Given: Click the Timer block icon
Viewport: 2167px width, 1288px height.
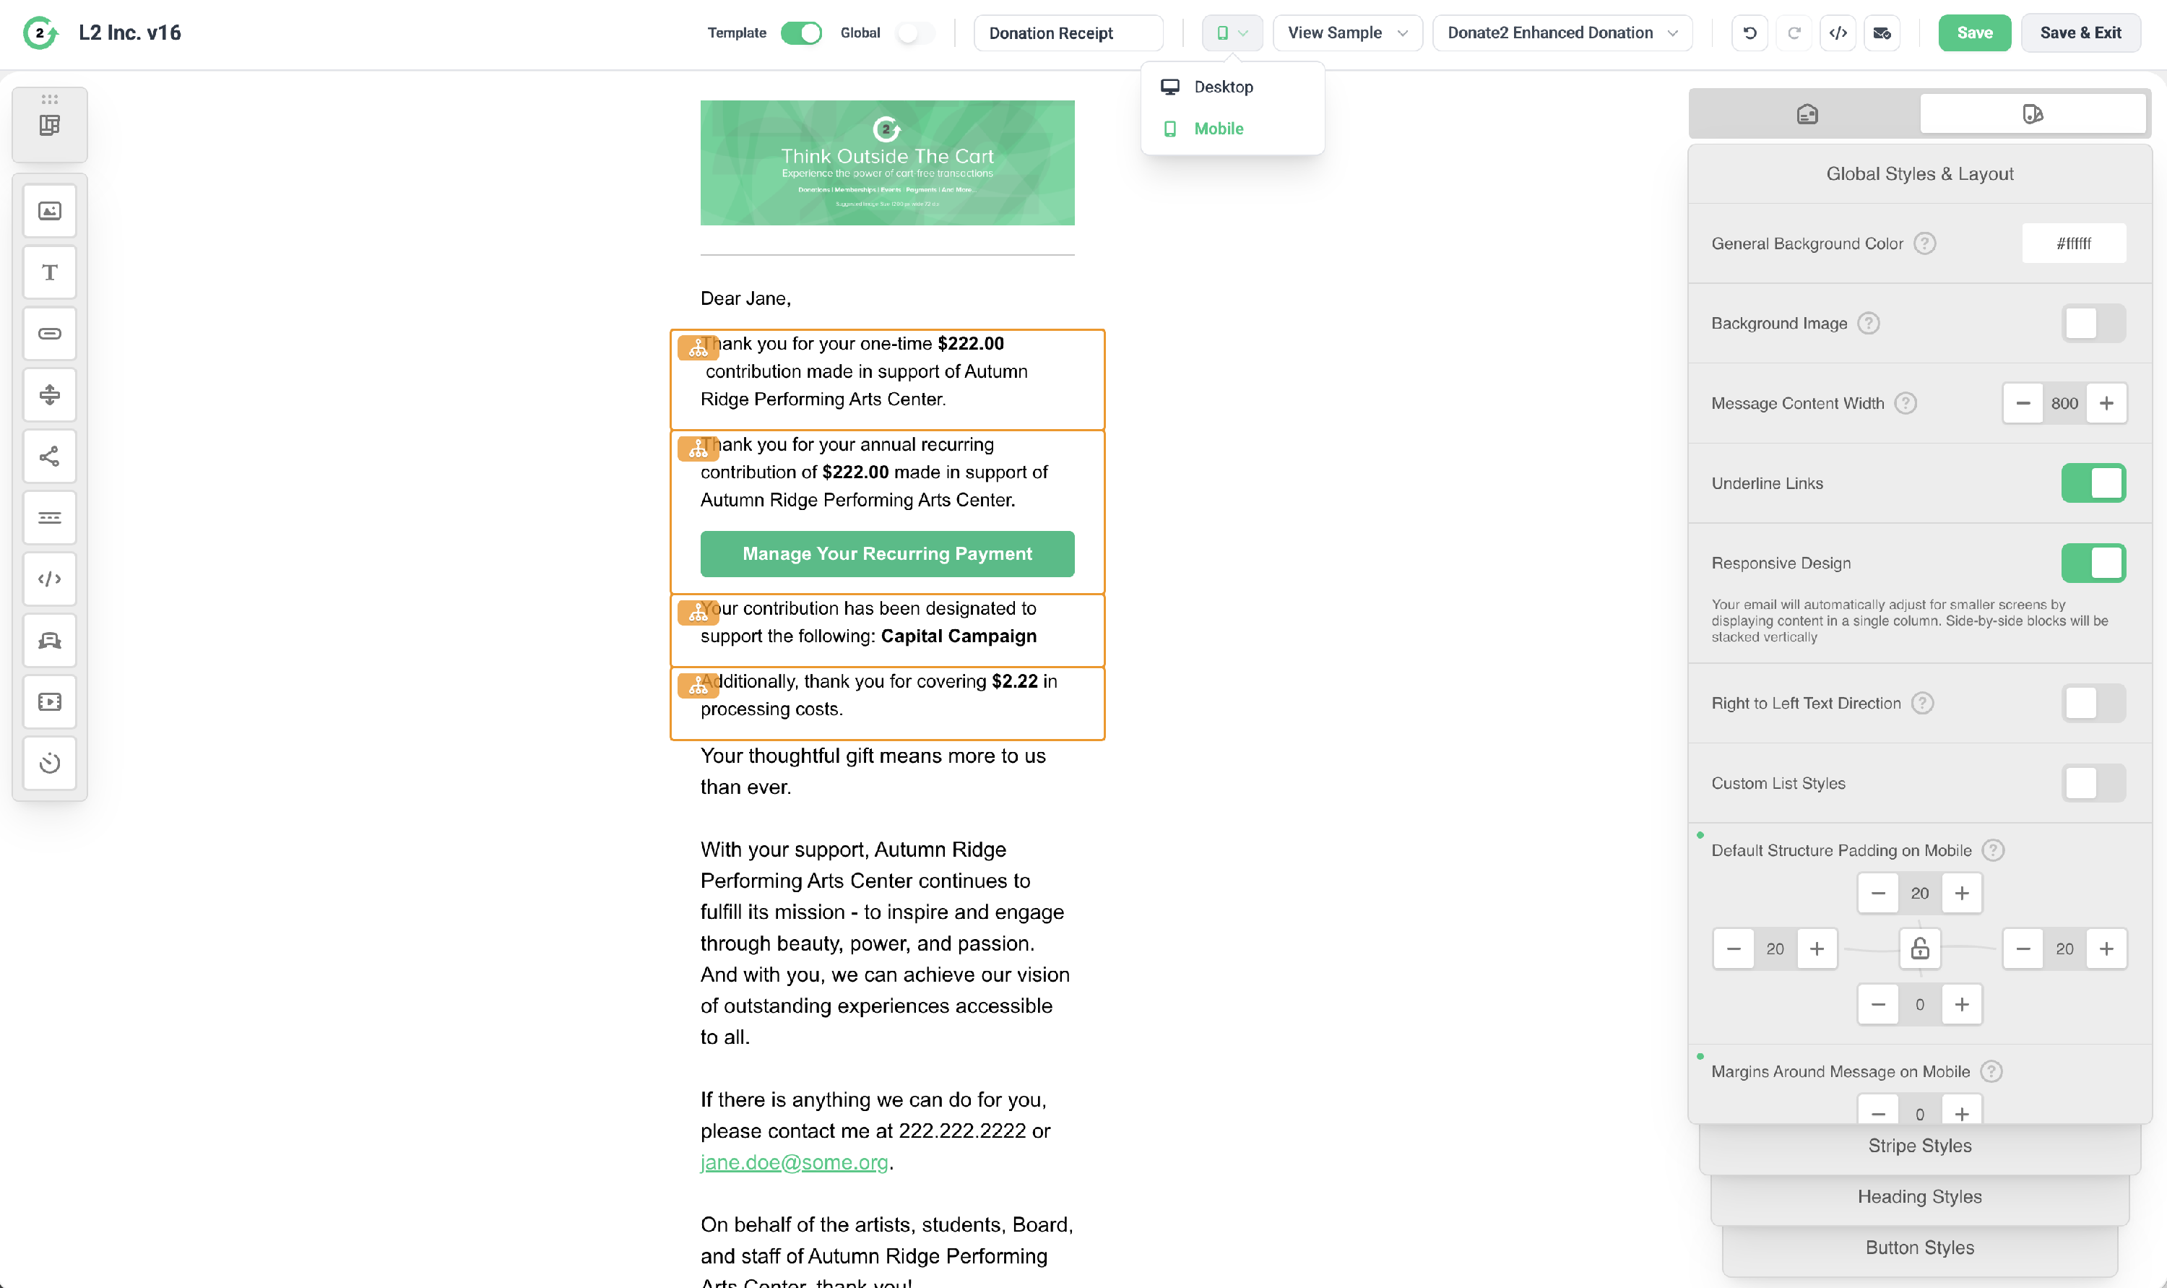Looking at the screenshot, I should [49, 763].
